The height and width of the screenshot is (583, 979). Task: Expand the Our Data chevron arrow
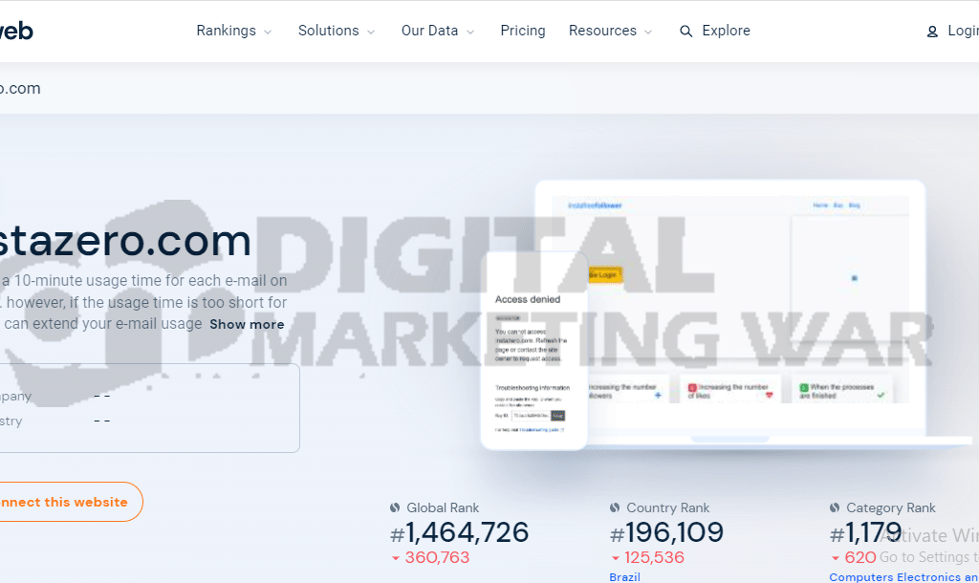[470, 32]
